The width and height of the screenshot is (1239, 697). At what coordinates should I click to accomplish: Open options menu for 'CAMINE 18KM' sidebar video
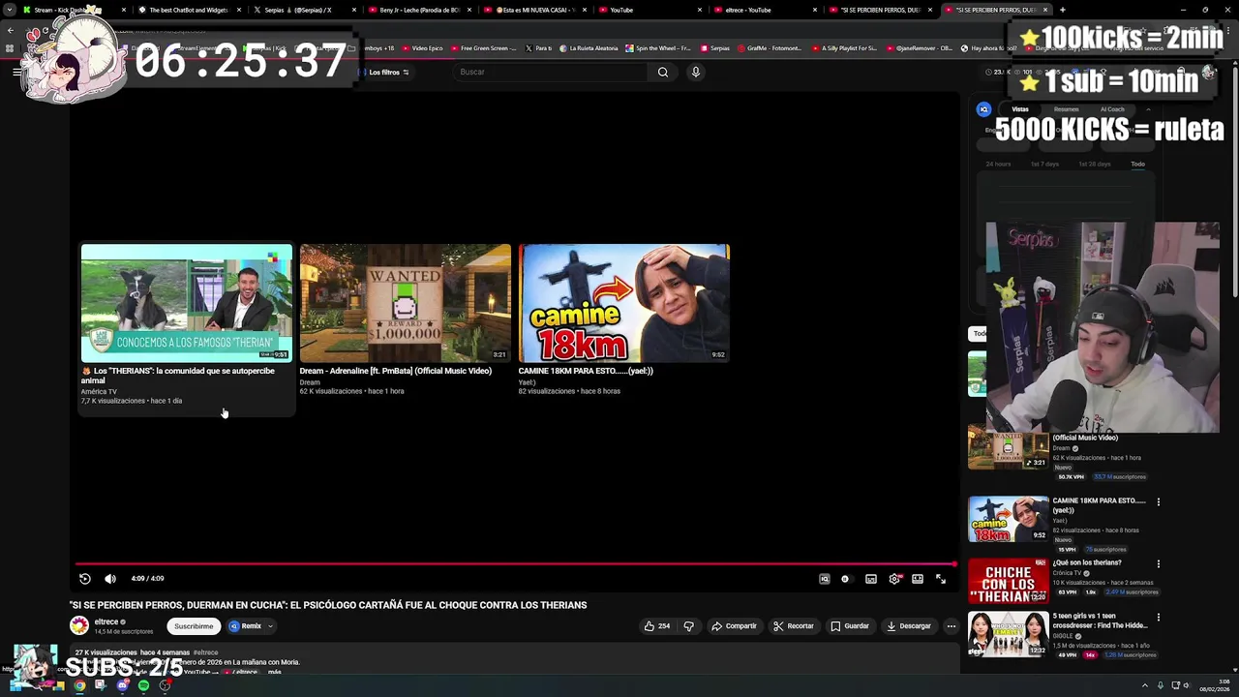pyautogui.click(x=1158, y=501)
